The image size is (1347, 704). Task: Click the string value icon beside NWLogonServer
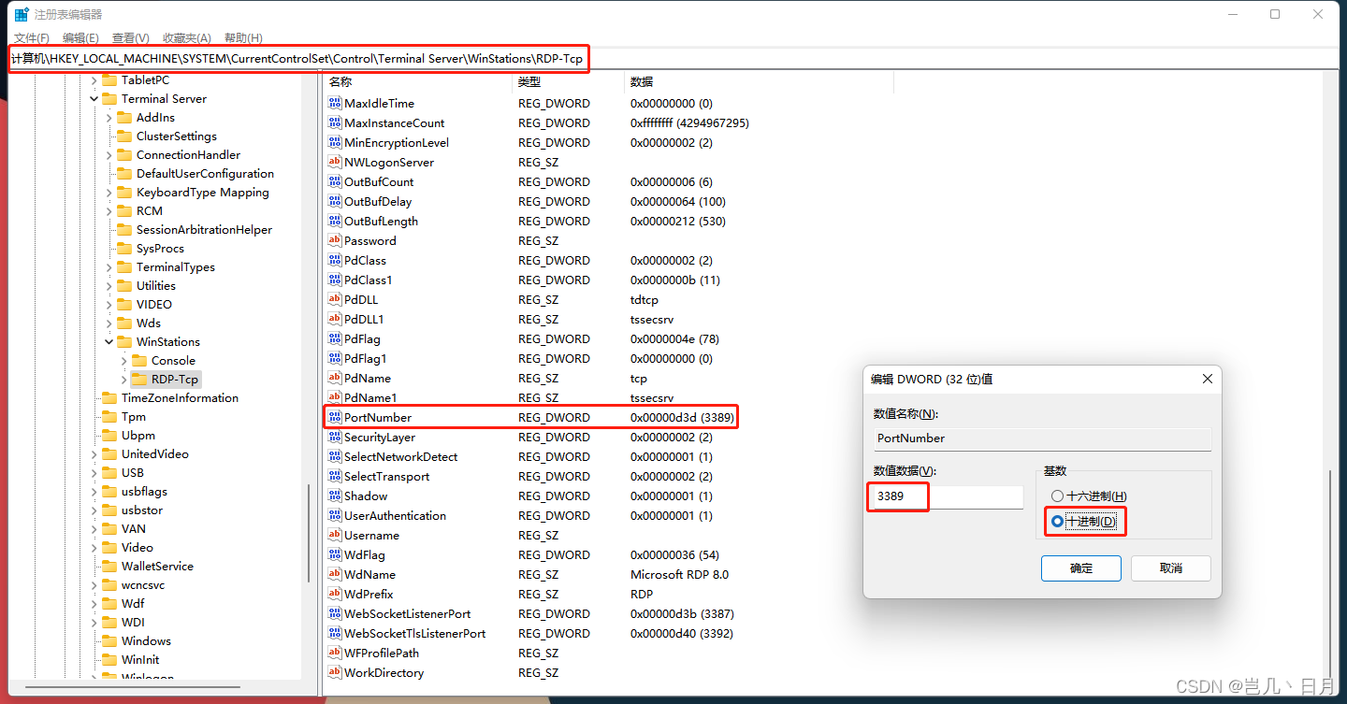coord(335,162)
